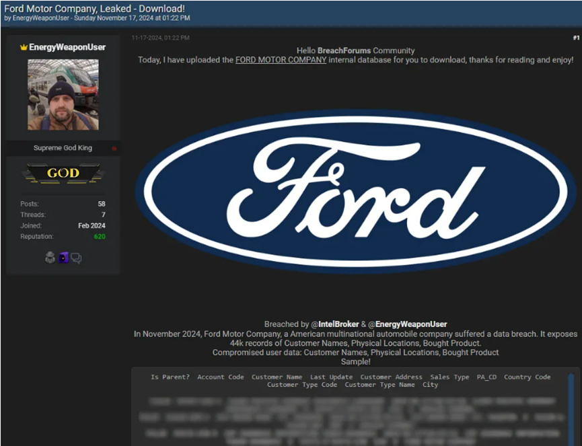Click the chat bubbles award badge icon
The image size is (582, 446).
76,258
